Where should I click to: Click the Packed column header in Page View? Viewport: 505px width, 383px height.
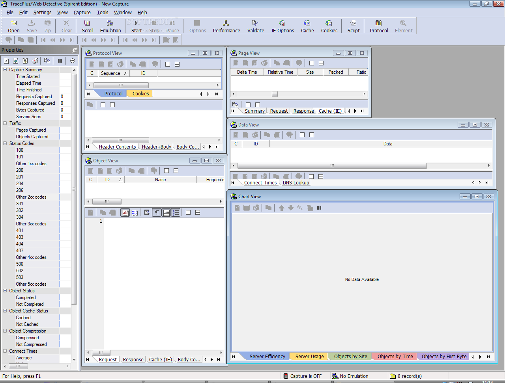336,72
